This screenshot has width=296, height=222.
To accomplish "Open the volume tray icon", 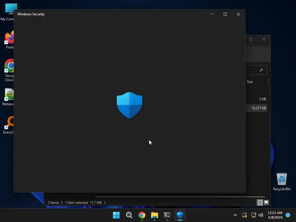I will click(261, 215).
